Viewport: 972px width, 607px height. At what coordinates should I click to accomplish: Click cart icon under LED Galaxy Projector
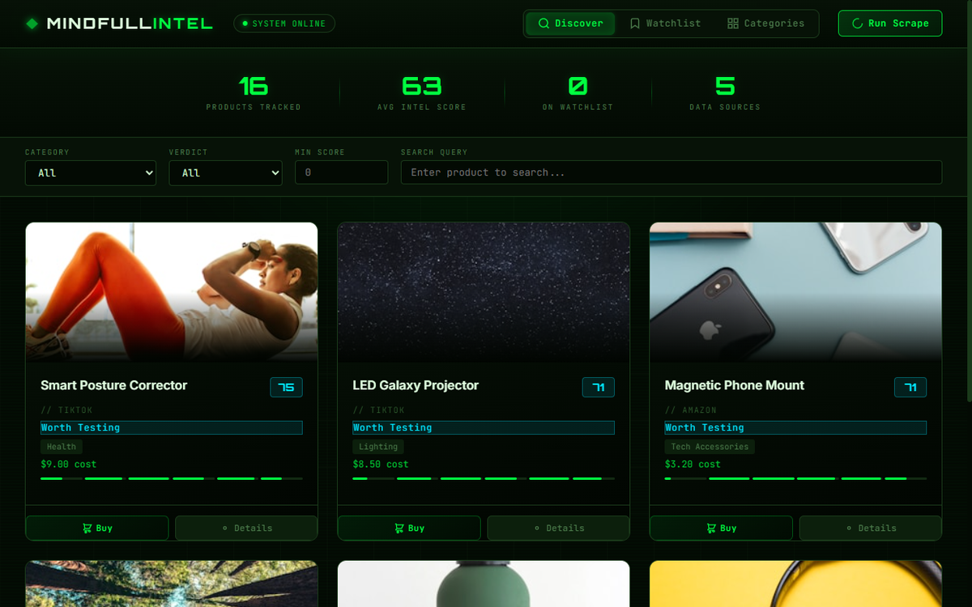point(399,528)
